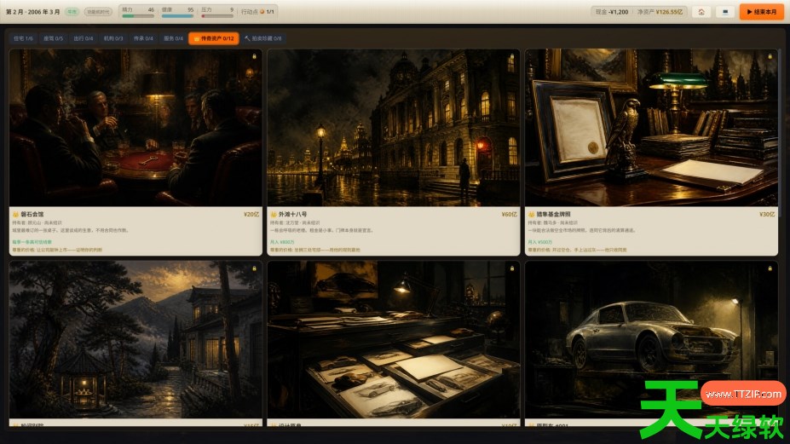Click the 压力 stress progress bar
This screenshot has width=790, height=444.
pos(217,16)
